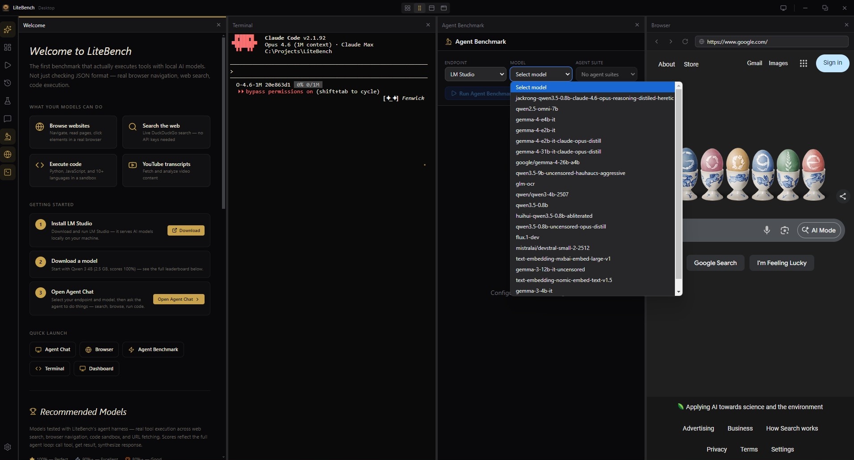The height and width of the screenshot is (460, 854).
Task: Choose google/gemma-4-26b-a4b model option
Action: (592, 162)
